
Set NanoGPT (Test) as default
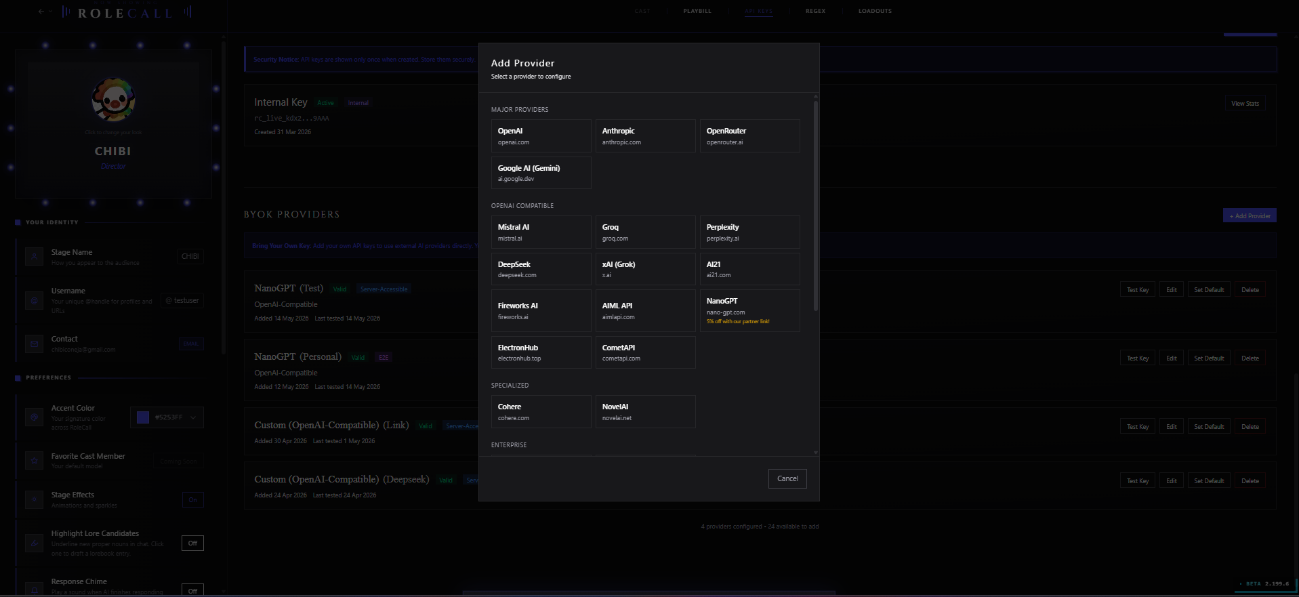(1209, 290)
